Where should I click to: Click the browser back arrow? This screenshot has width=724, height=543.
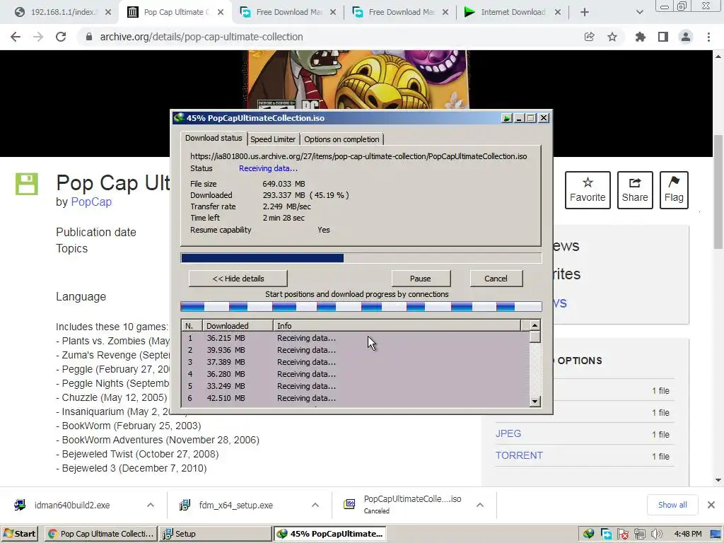point(16,37)
